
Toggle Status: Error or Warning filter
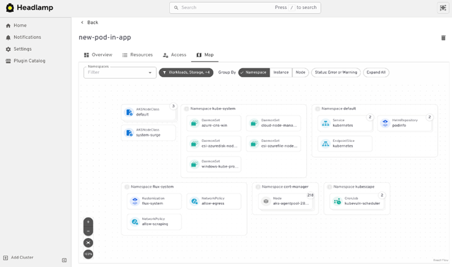click(336, 72)
